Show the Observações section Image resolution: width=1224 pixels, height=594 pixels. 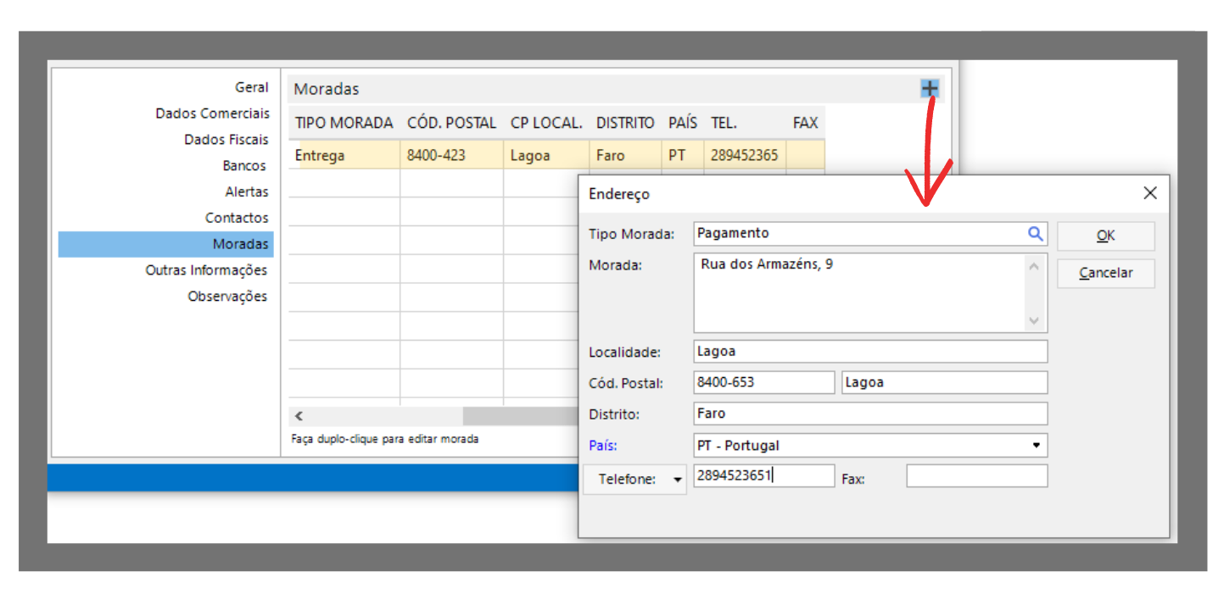click(x=226, y=297)
